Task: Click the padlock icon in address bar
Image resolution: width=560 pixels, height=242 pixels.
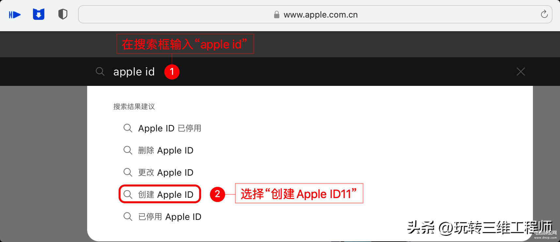Action: click(277, 15)
